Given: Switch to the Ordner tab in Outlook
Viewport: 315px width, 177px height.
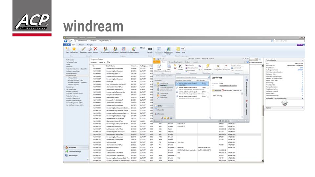Looking at the screenshot, I should tap(188, 62).
